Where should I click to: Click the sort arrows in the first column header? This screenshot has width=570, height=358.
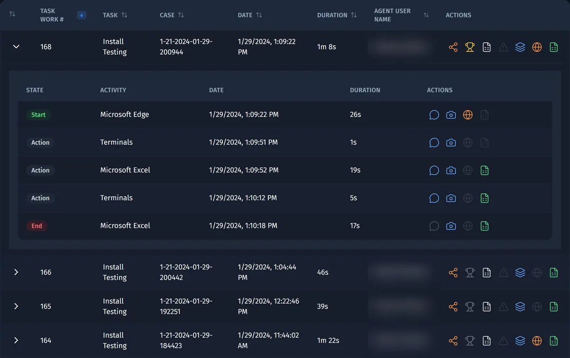(x=12, y=15)
